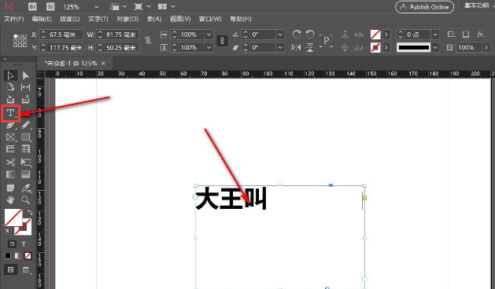This screenshot has width=495, height=289.
Task: Set formatting affects container
Action: click(x=12, y=244)
